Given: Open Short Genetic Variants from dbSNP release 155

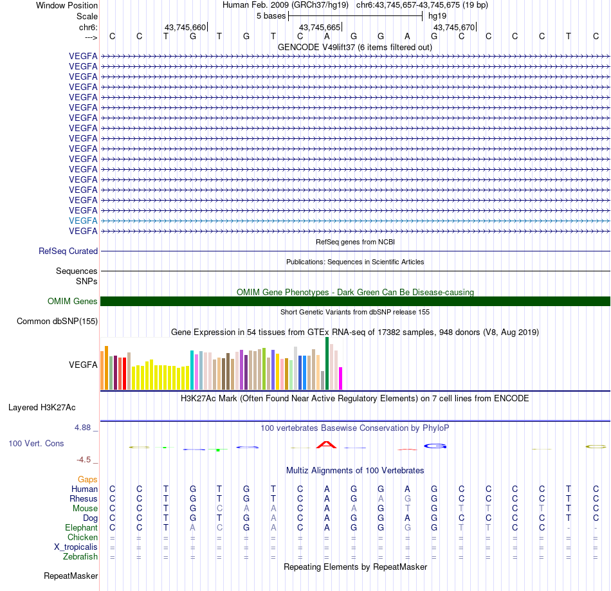Looking at the screenshot, I should 355,312.
